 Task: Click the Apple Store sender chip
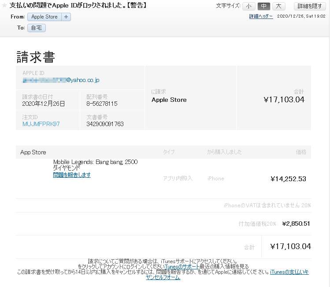(x=44, y=17)
